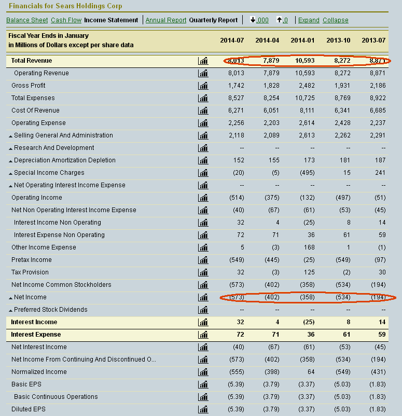Click Basic Continuous Operations row label
This screenshot has width=402, height=416.
[x=56, y=397]
